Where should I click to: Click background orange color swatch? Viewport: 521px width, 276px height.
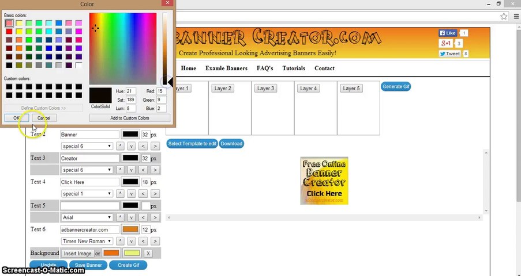tap(111, 253)
